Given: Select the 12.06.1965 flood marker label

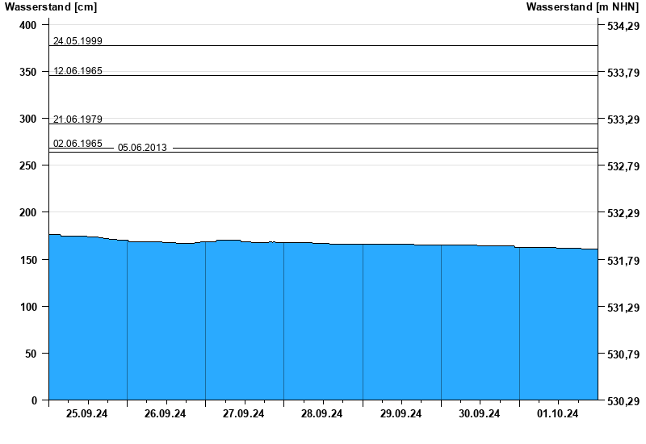Looking at the screenshot, I should (78, 71).
